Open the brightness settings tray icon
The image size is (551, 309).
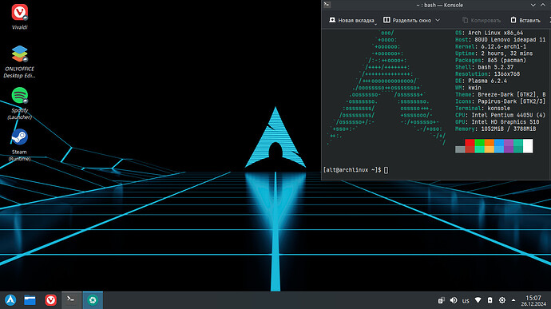(502, 300)
